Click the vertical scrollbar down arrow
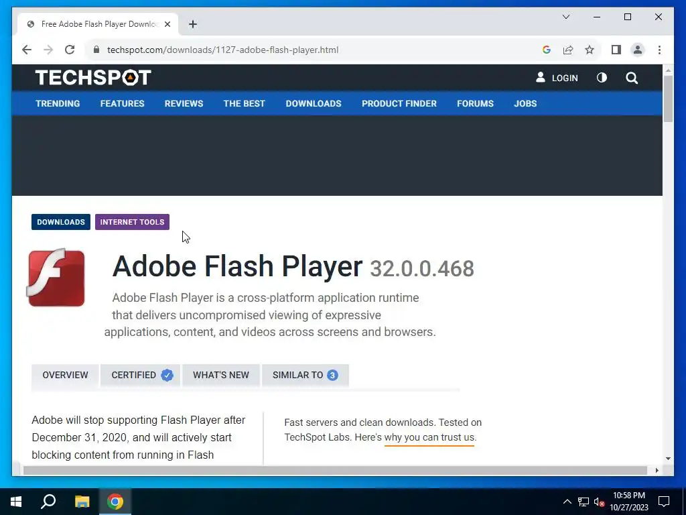Image resolution: width=686 pixels, height=515 pixels. point(668,459)
